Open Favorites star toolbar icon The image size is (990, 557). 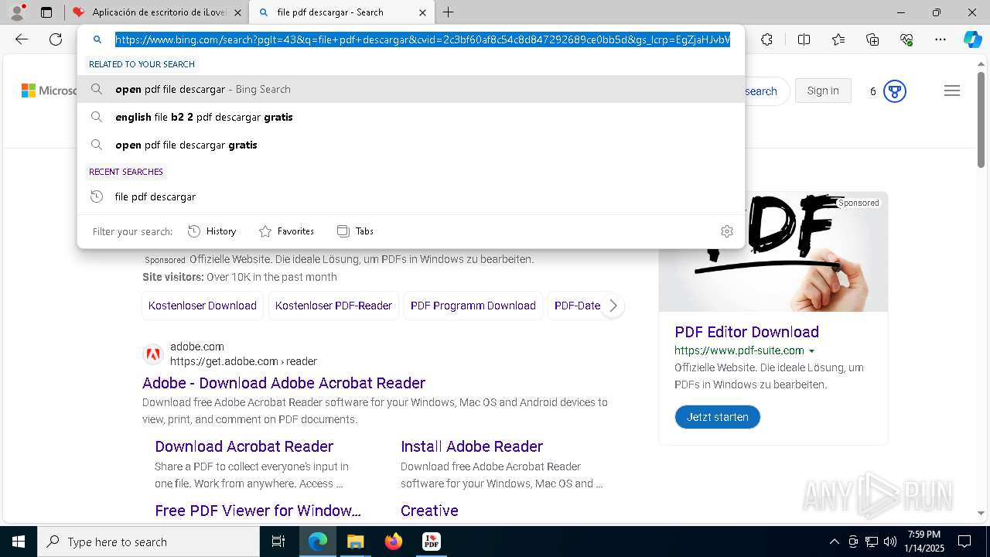click(x=838, y=39)
